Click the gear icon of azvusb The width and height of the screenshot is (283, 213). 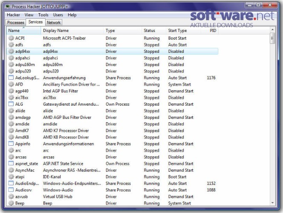pyautogui.click(x=11, y=196)
